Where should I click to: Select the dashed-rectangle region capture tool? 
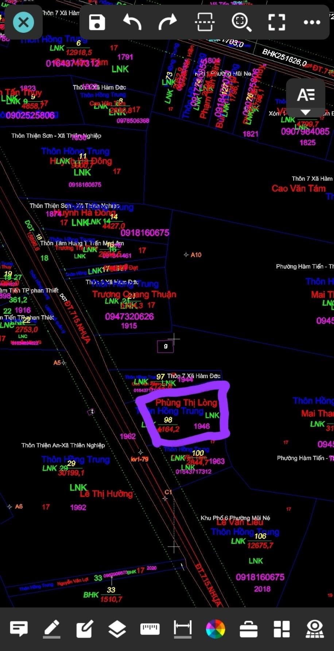pos(205,22)
